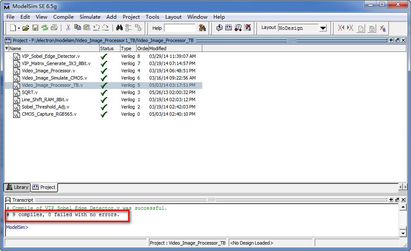The height and width of the screenshot is (251, 411).
Task: Select VIP_Sobel_Edge_Detector.v file
Action: 50,56
